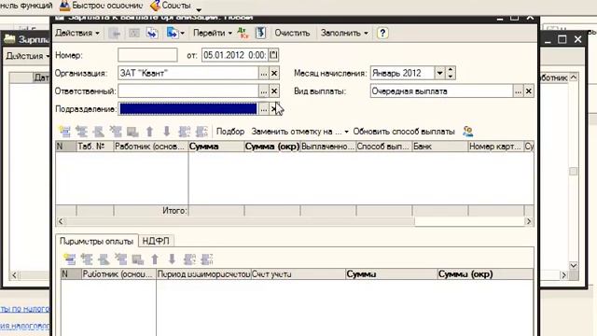The image size is (597, 336).
Task: Click the highlighted Подразделение field
Action: click(x=188, y=109)
